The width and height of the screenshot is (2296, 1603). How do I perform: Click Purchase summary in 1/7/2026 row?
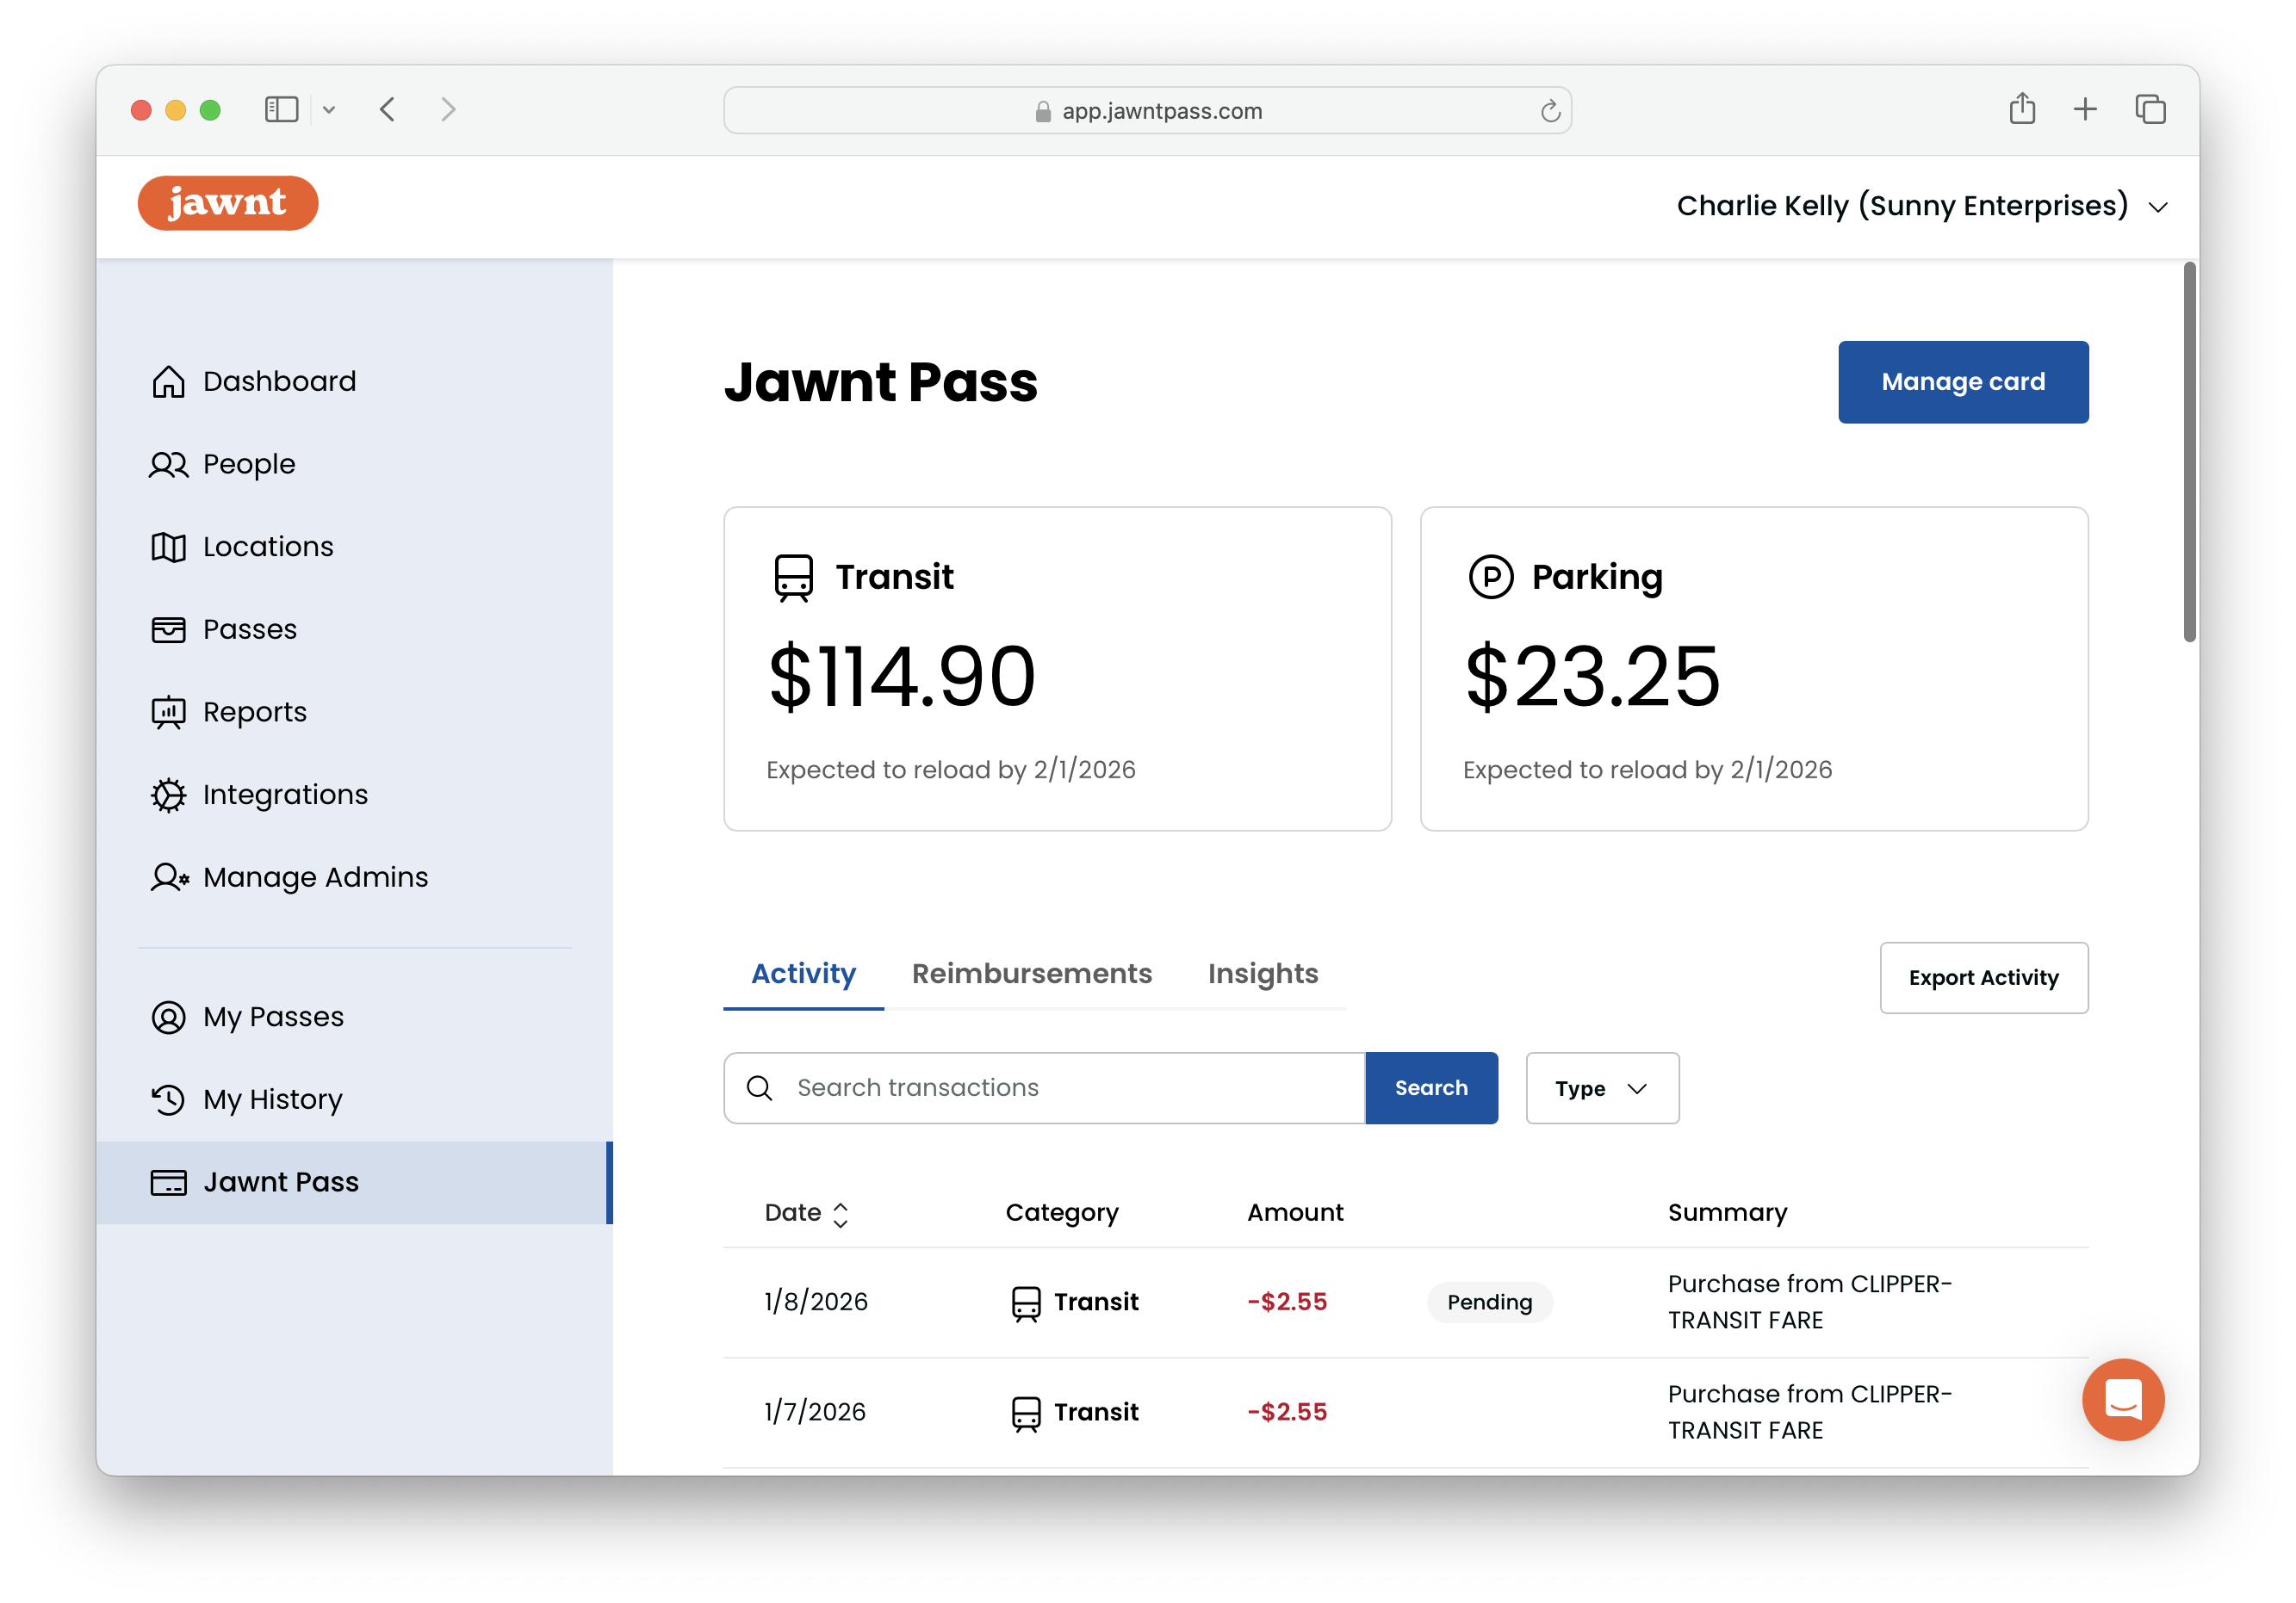(1809, 1412)
